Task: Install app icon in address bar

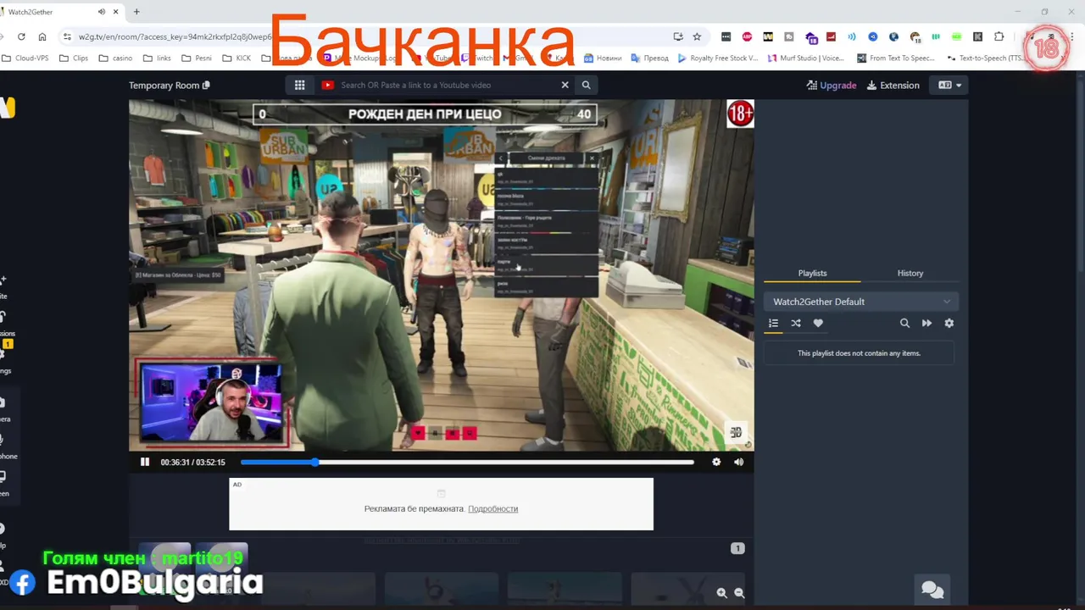Action: point(678,36)
